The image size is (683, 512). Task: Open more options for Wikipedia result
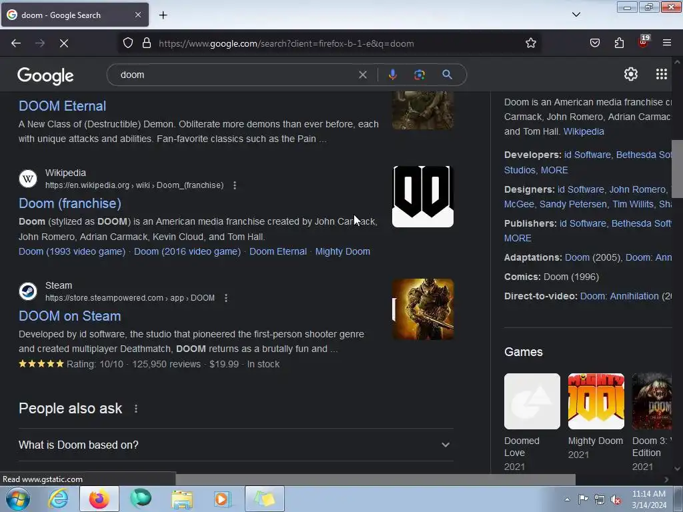click(x=235, y=185)
